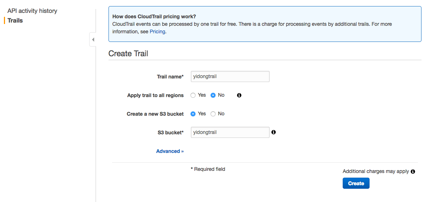View info icon next to additional charges
This screenshot has height=202, width=429.
(413, 171)
